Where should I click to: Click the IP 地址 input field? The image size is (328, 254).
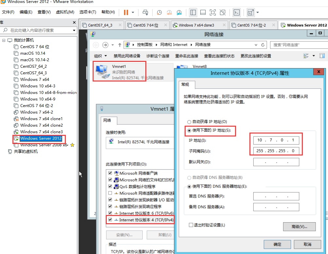click(x=276, y=140)
